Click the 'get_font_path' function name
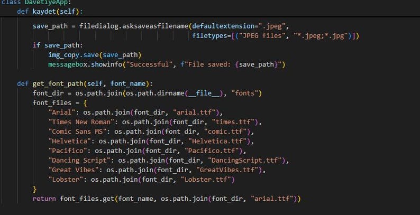Image resolution: width=420 pixels, height=215 pixels. [x=58, y=83]
